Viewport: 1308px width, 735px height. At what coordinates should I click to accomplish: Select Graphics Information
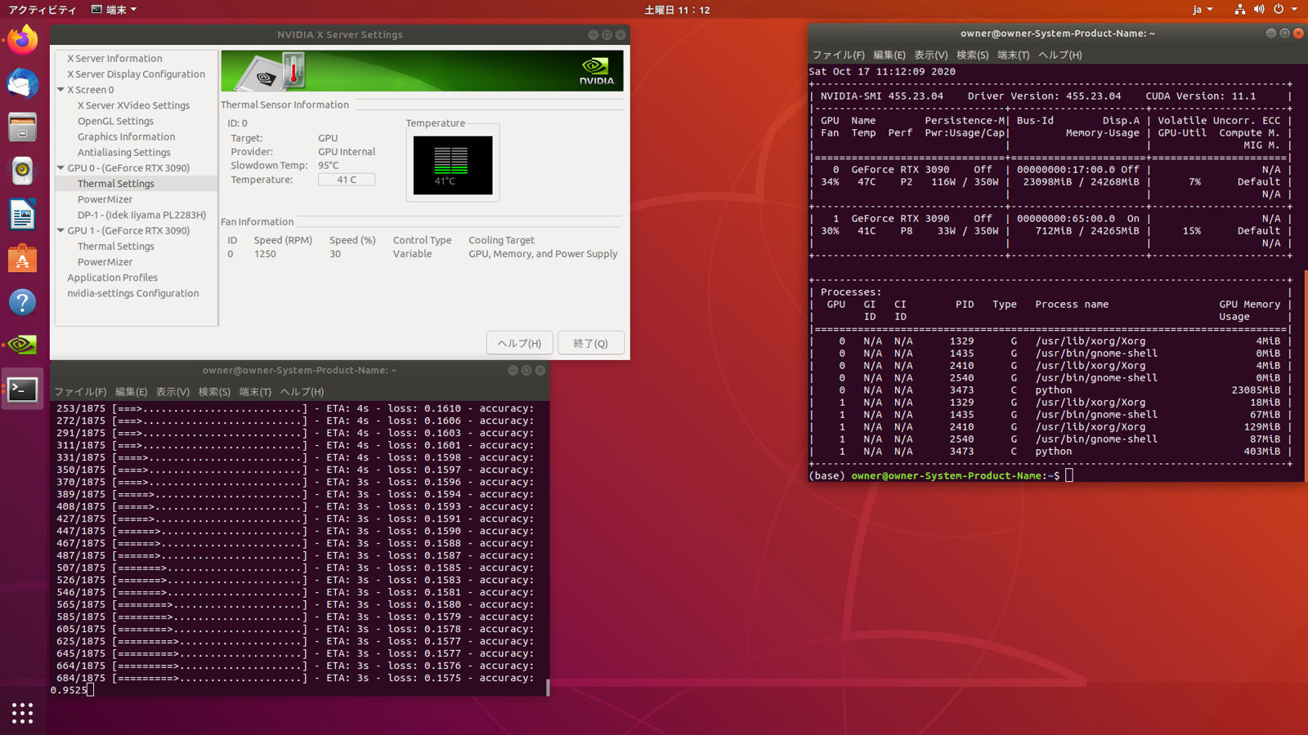(126, 136)
